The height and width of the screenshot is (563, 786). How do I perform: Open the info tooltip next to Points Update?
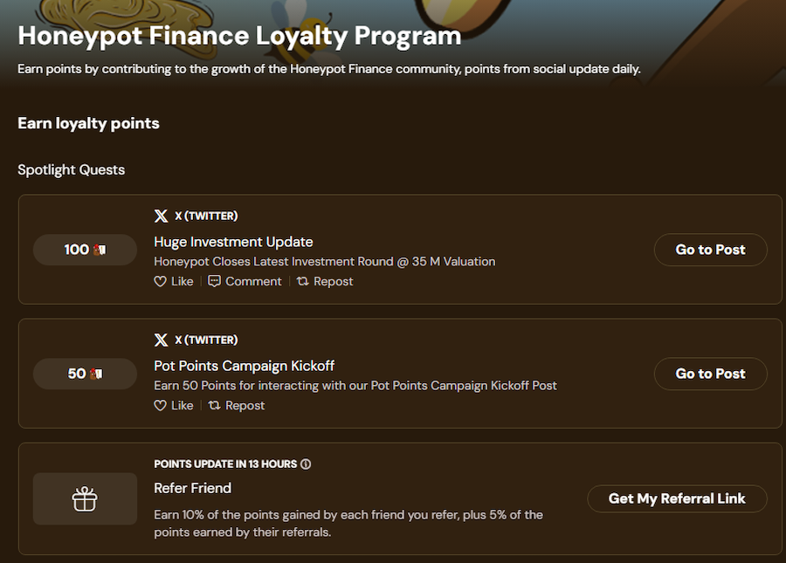click(304, 463)
